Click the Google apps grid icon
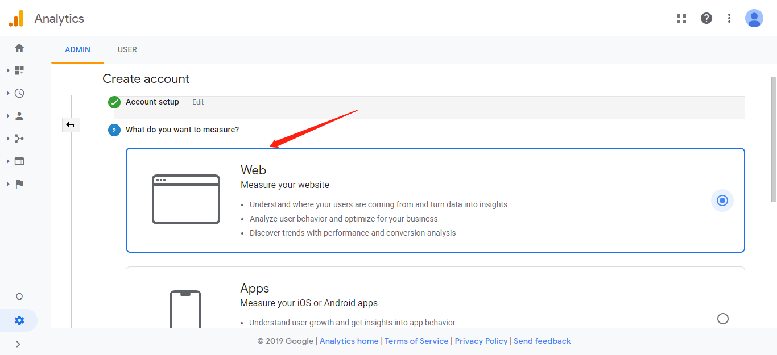The width and height of the screenshot is (777, 355). (x=681, y=18)
